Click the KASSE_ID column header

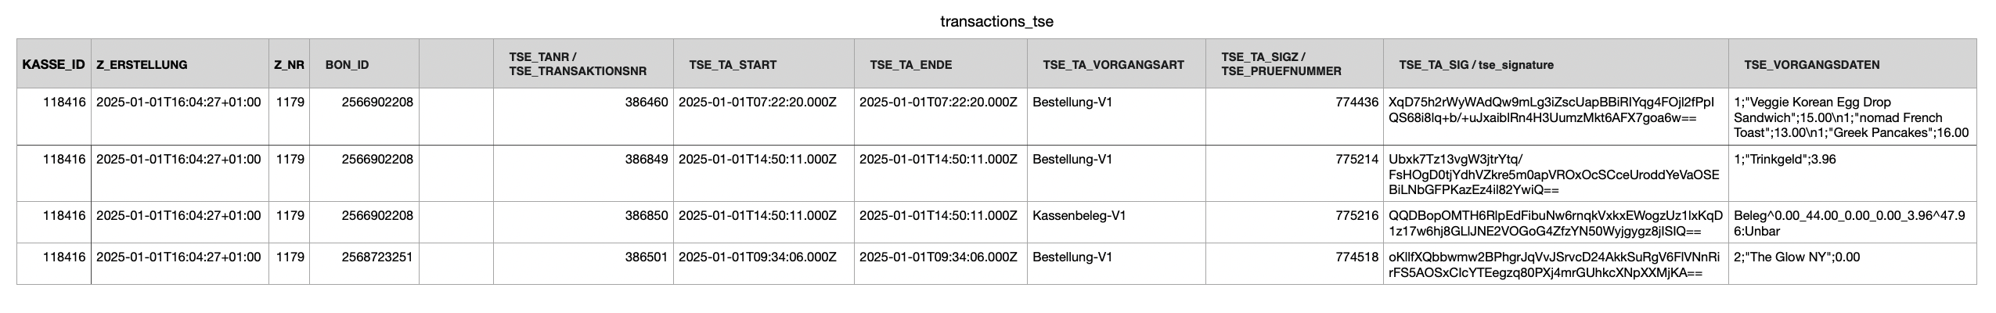(53, 64)
